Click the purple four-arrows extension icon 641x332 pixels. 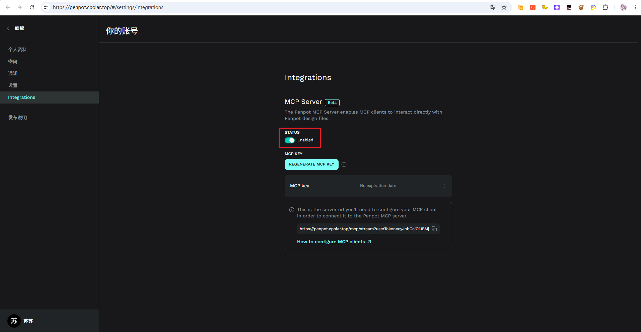click(557, 7)
